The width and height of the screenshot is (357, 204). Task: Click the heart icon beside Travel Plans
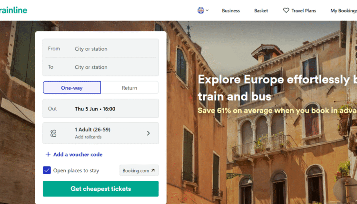tap(286, 10)
